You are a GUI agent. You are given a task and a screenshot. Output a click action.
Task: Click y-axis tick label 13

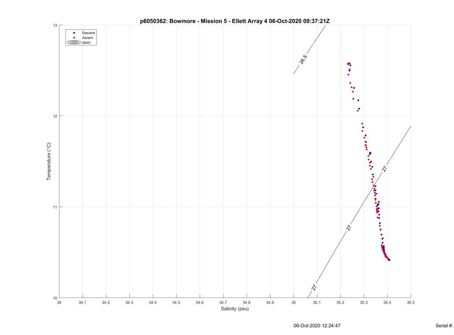pyautogui.click(x=54, y=25)
